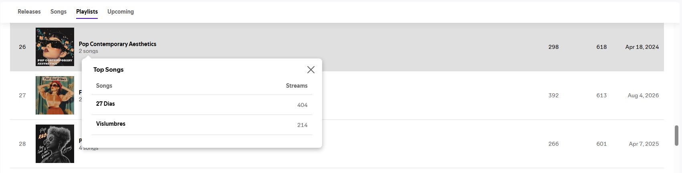Click the 2 songs label under playlist

point(89,51)
